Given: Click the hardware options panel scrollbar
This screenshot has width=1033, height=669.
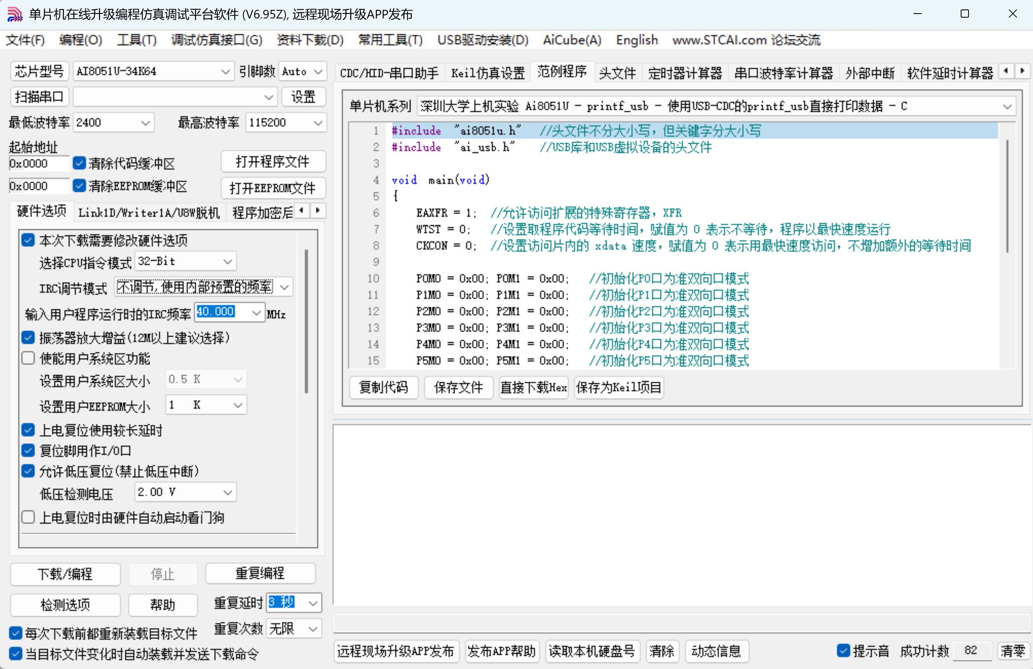Looking at the screenshot, I should click(x=306, y=321).
